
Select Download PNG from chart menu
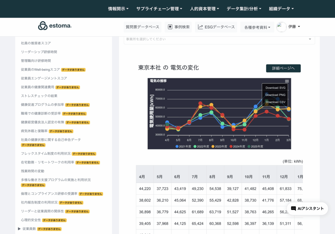[275, 95]
